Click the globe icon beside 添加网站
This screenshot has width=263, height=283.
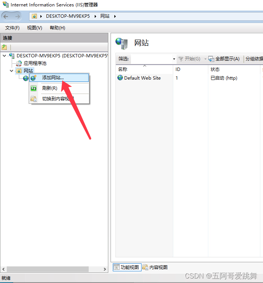(x=34, y=78)
